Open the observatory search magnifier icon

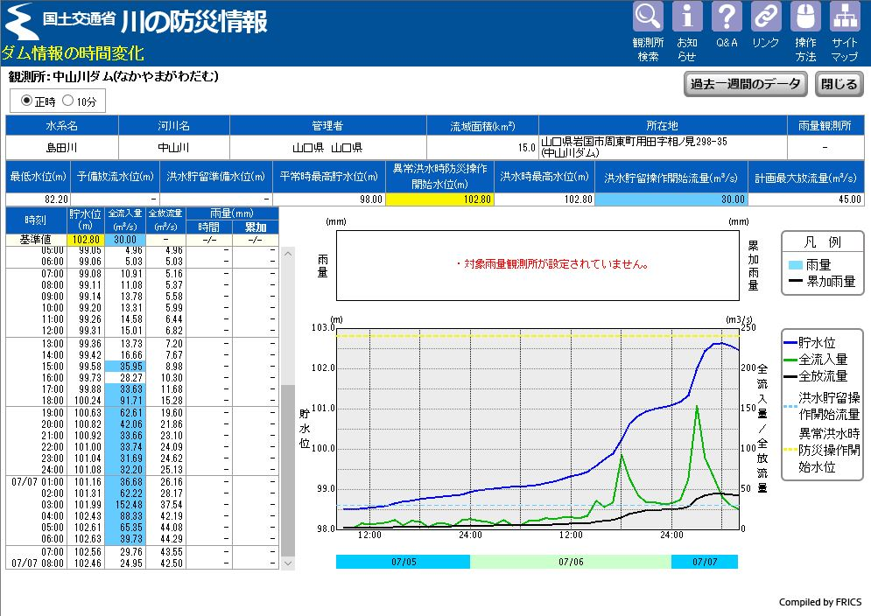648,17
